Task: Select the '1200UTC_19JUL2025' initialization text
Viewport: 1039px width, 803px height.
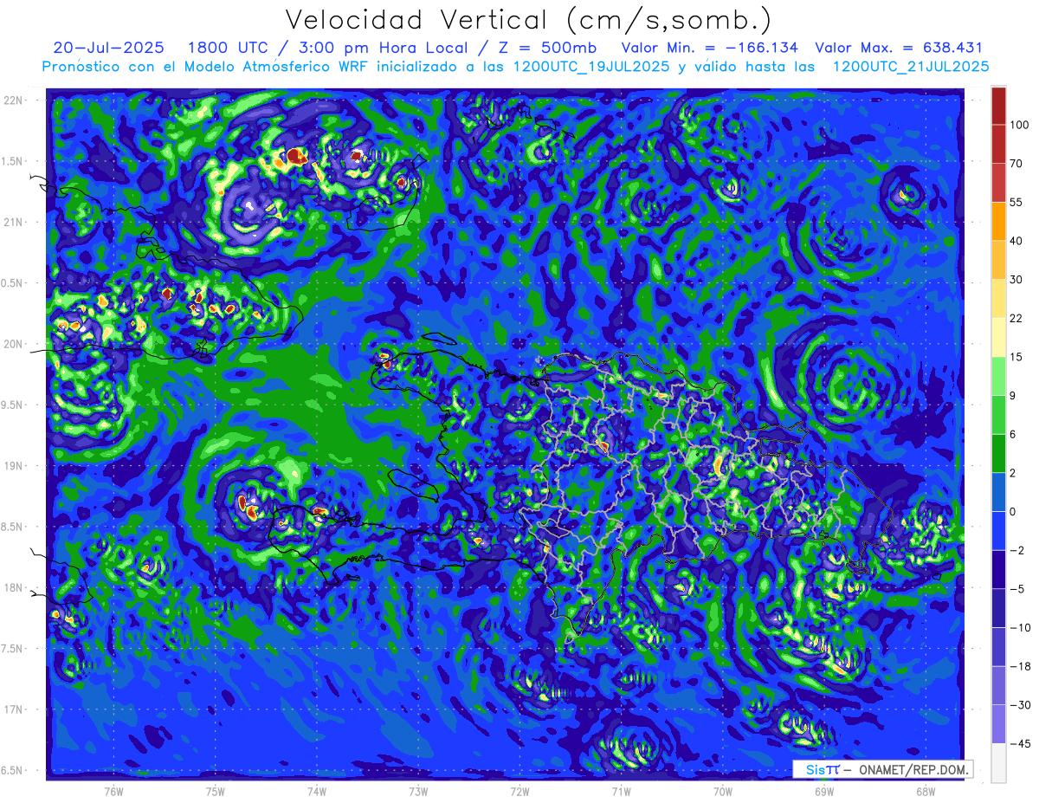Action: pos(590,67)
